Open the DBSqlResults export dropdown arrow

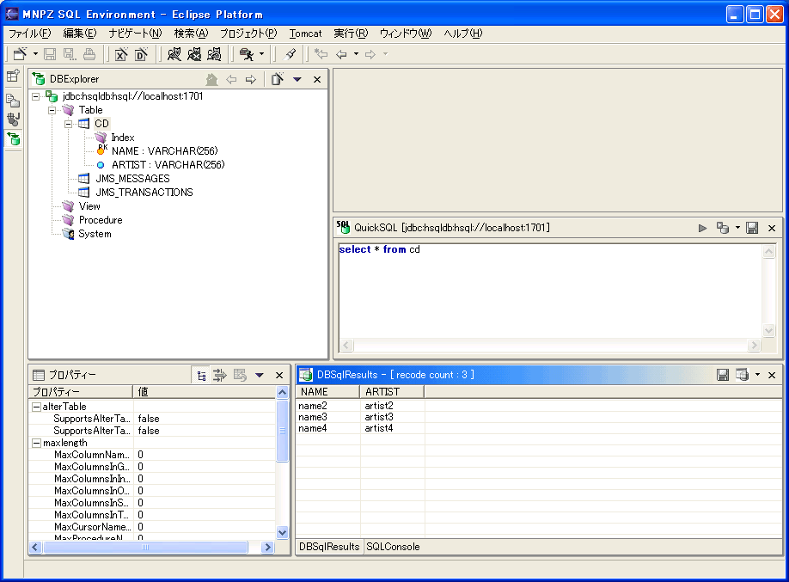[757, 375]
